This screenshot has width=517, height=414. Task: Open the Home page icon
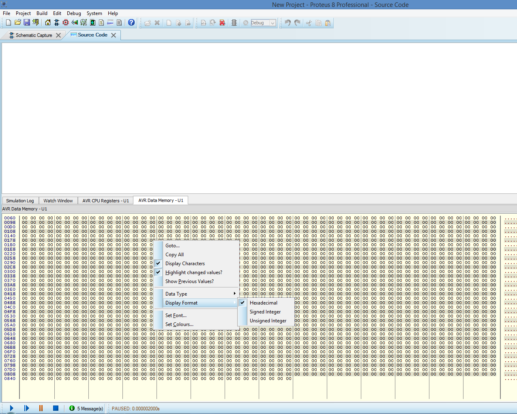pyautogui.click(x=48, y=23)
